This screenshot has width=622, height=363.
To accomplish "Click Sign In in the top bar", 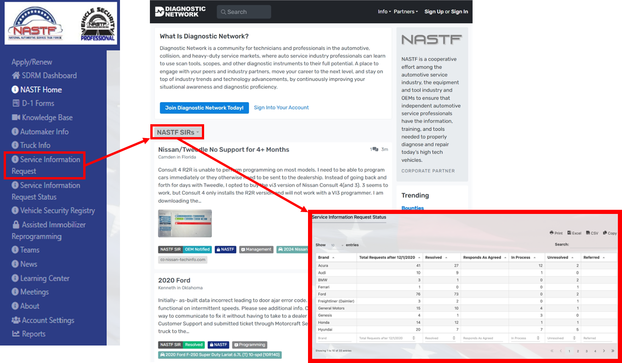I will point(460,12).
